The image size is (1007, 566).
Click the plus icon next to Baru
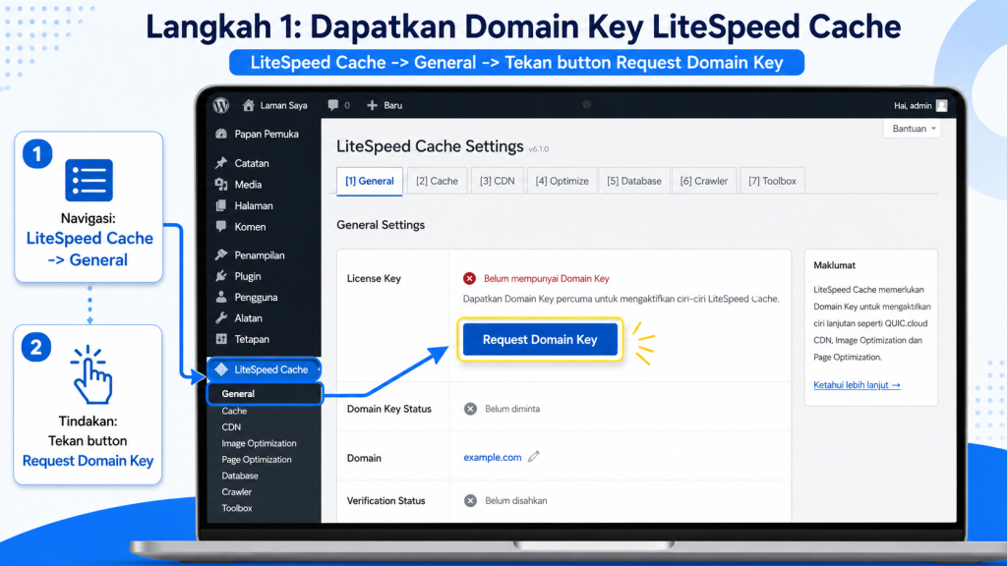tap(372, 105)
